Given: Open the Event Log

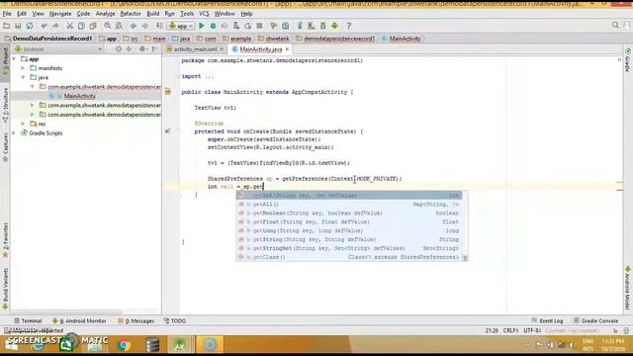Looking at the screenshot, I should click(547, 320).
